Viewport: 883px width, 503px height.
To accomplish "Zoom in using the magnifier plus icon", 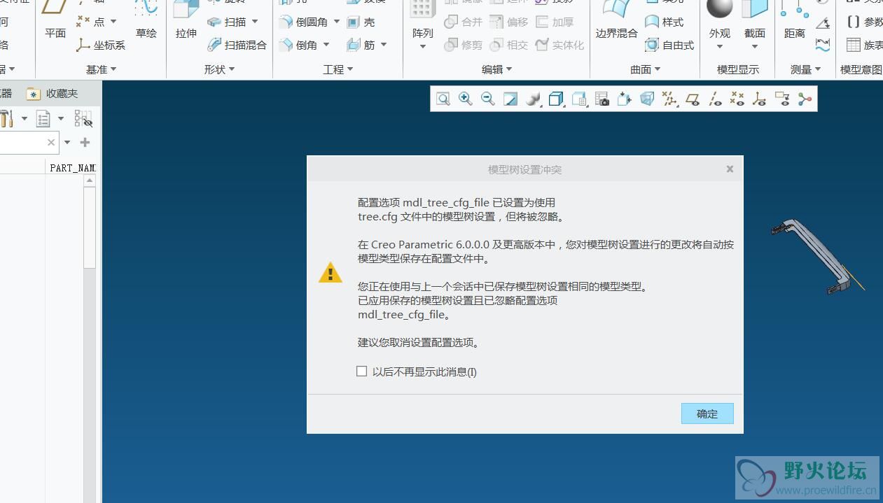I will click(x=466, y=99).
